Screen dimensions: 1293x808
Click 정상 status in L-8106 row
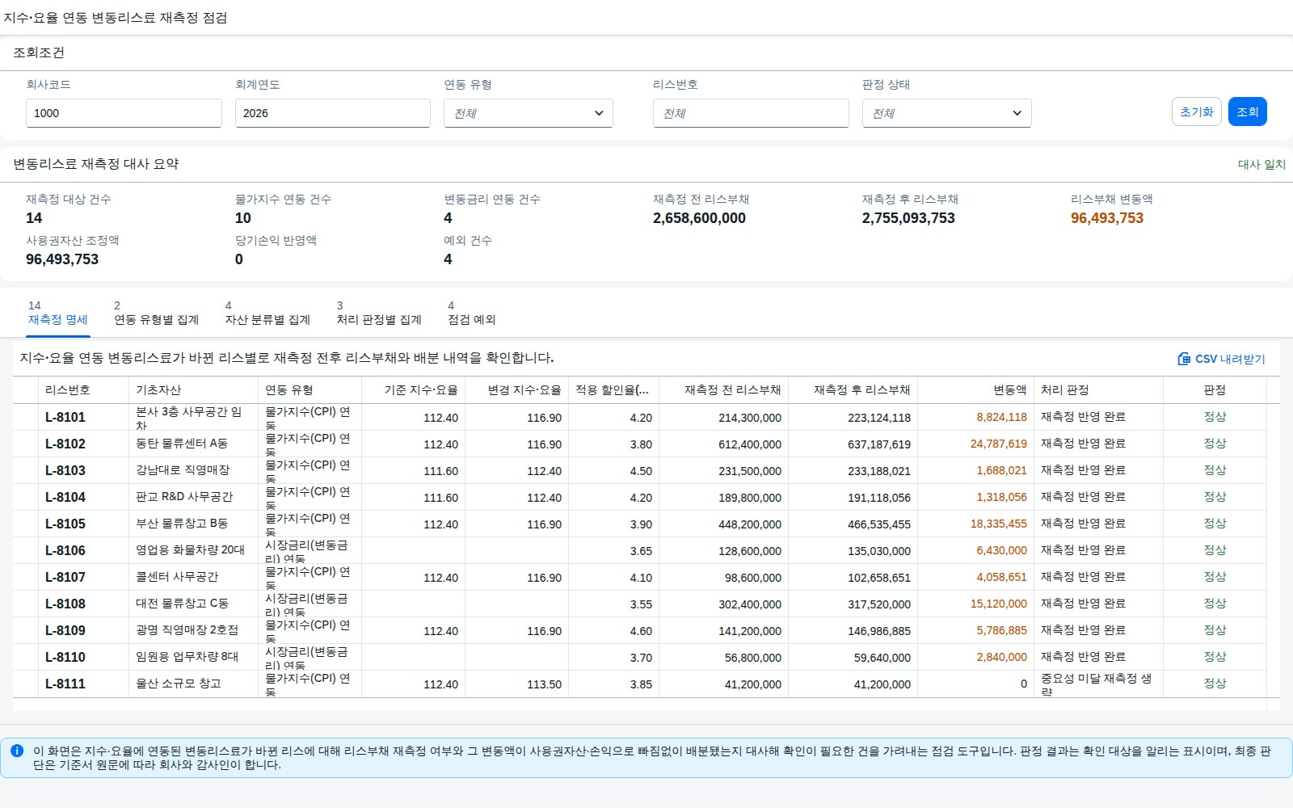[x=1215, y=549]
